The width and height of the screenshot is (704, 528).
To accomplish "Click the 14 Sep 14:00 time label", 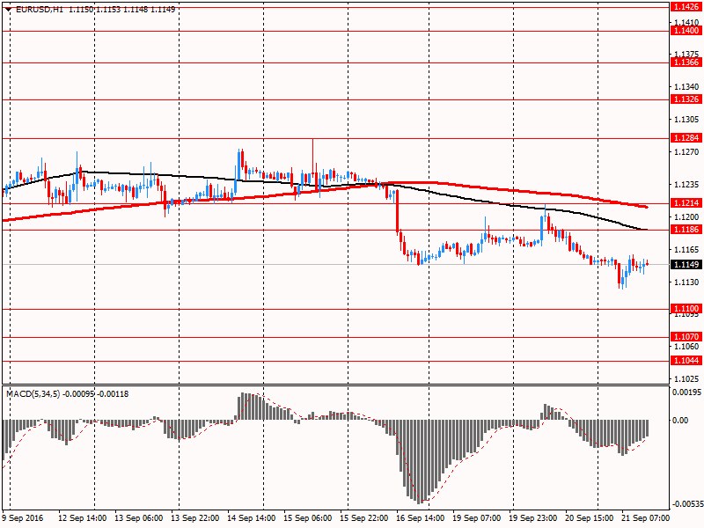I will (x=252, y=518).
